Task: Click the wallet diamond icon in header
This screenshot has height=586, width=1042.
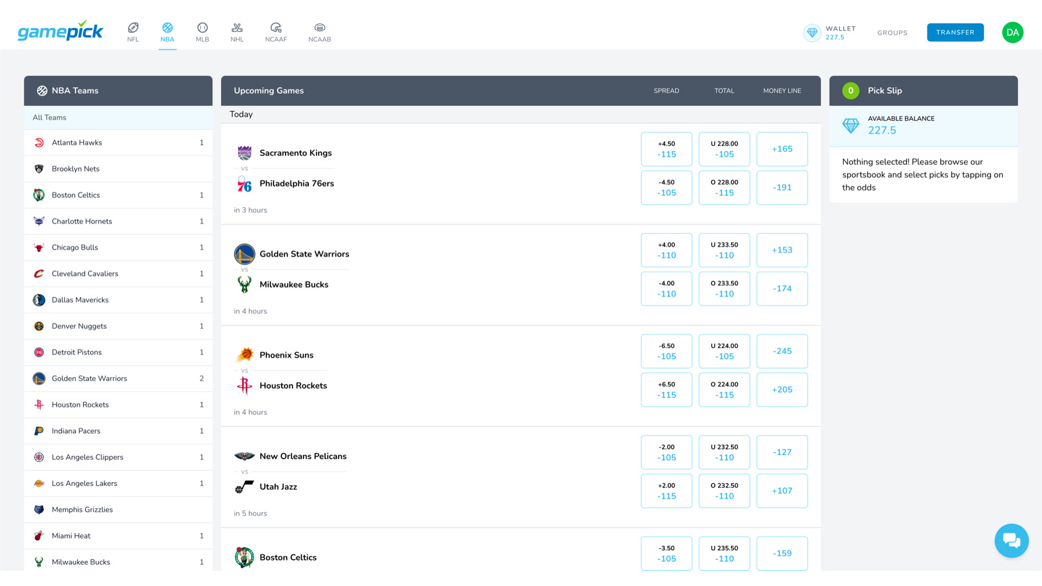Action: coord(812,33)
